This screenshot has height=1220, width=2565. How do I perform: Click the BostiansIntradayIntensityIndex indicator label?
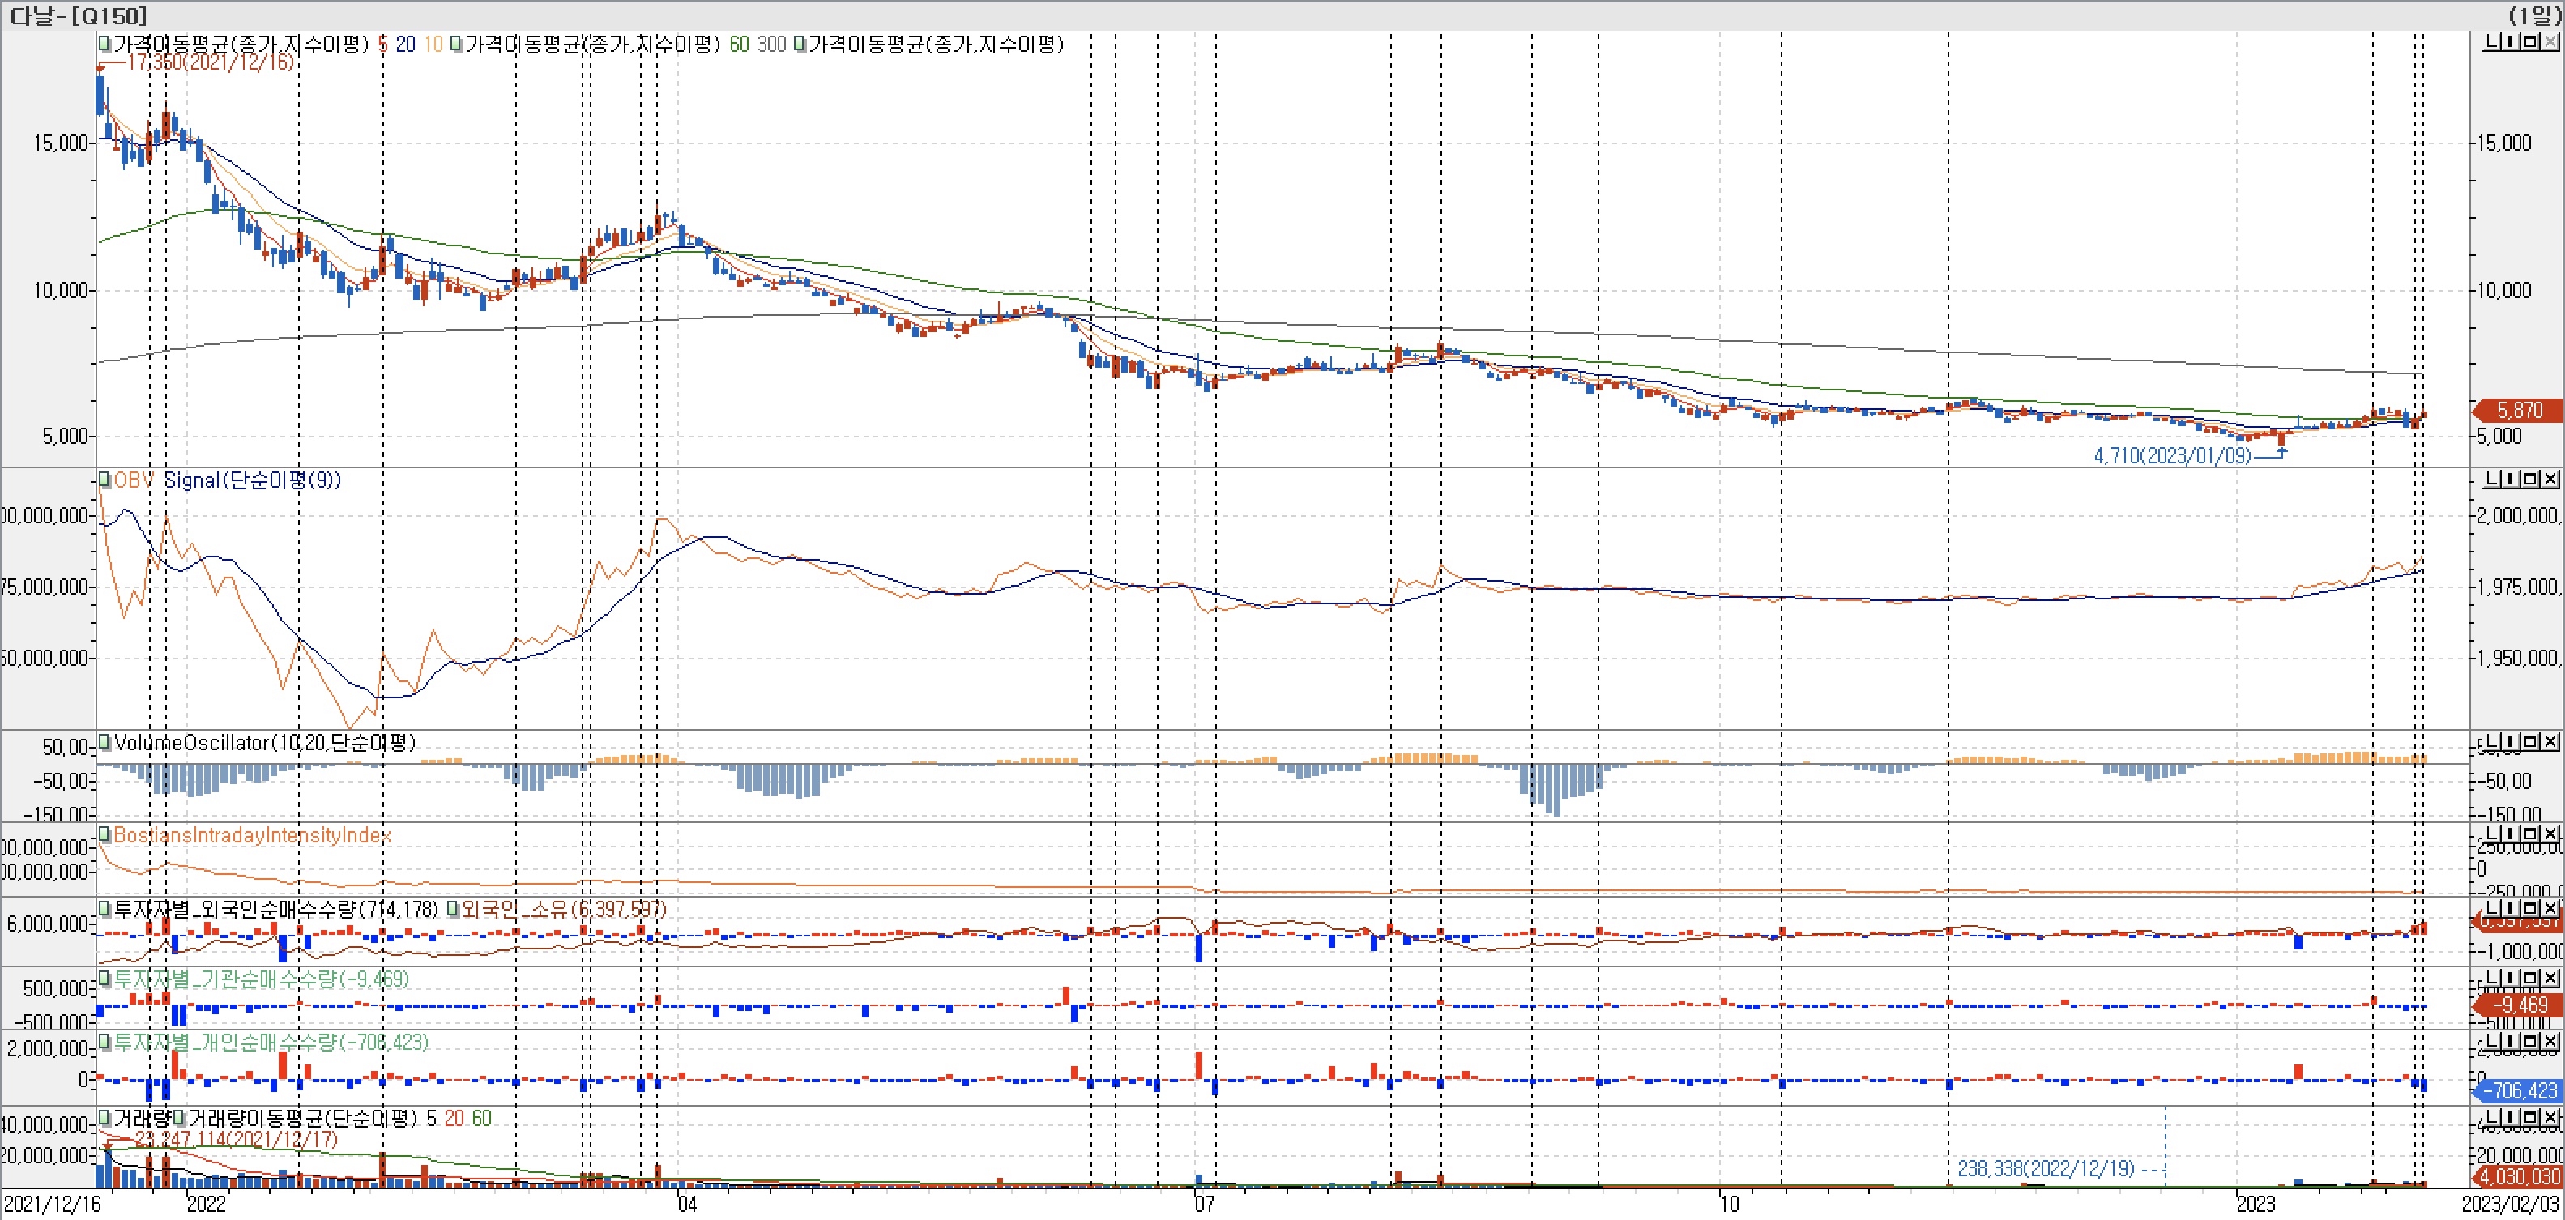pyautogui.click(x=252, y=835)
